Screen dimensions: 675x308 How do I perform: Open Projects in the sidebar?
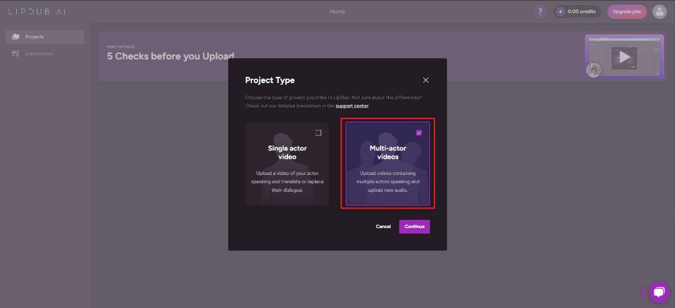coord(45,37)
